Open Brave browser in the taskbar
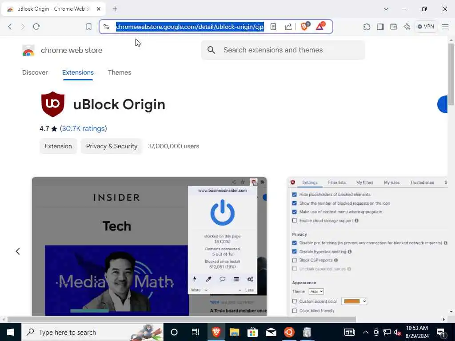 pos(216,332)
